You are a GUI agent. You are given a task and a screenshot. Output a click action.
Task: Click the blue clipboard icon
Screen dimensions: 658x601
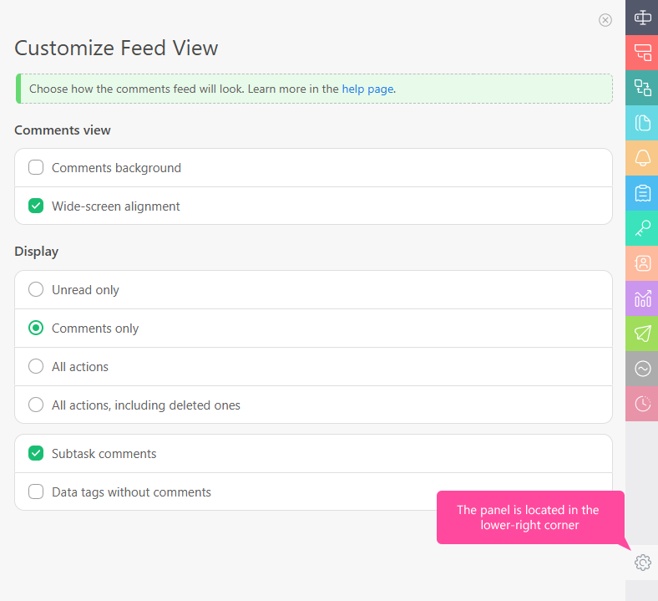tap(642, 193)
